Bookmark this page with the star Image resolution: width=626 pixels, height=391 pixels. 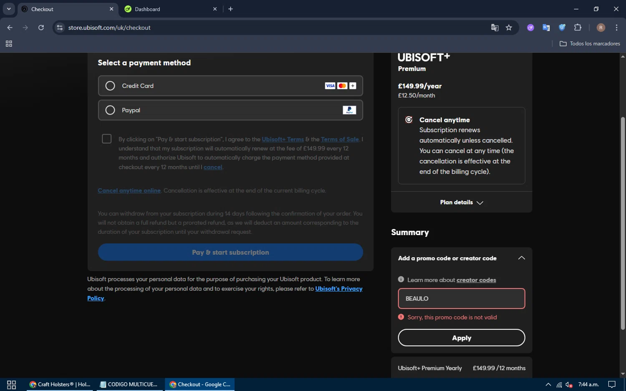[x=509, y=28]
